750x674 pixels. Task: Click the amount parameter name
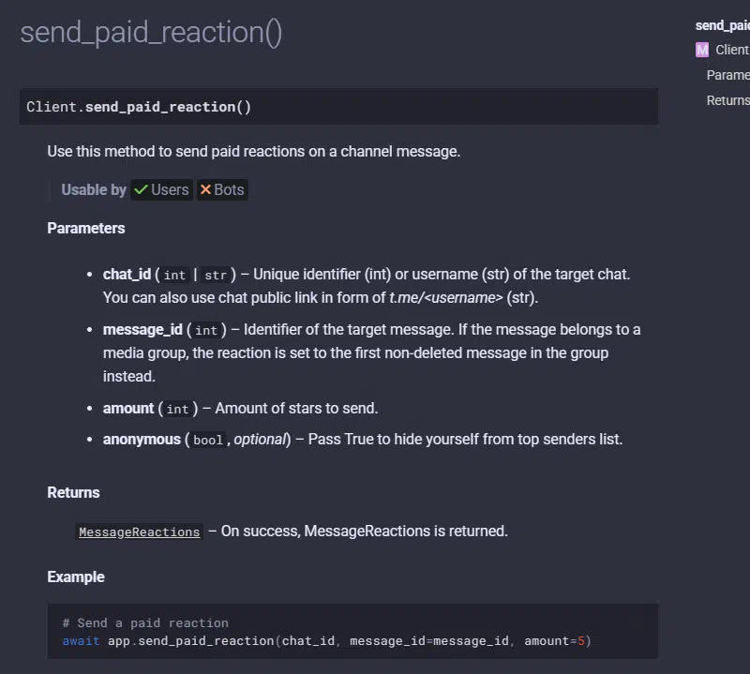[128, 408]
